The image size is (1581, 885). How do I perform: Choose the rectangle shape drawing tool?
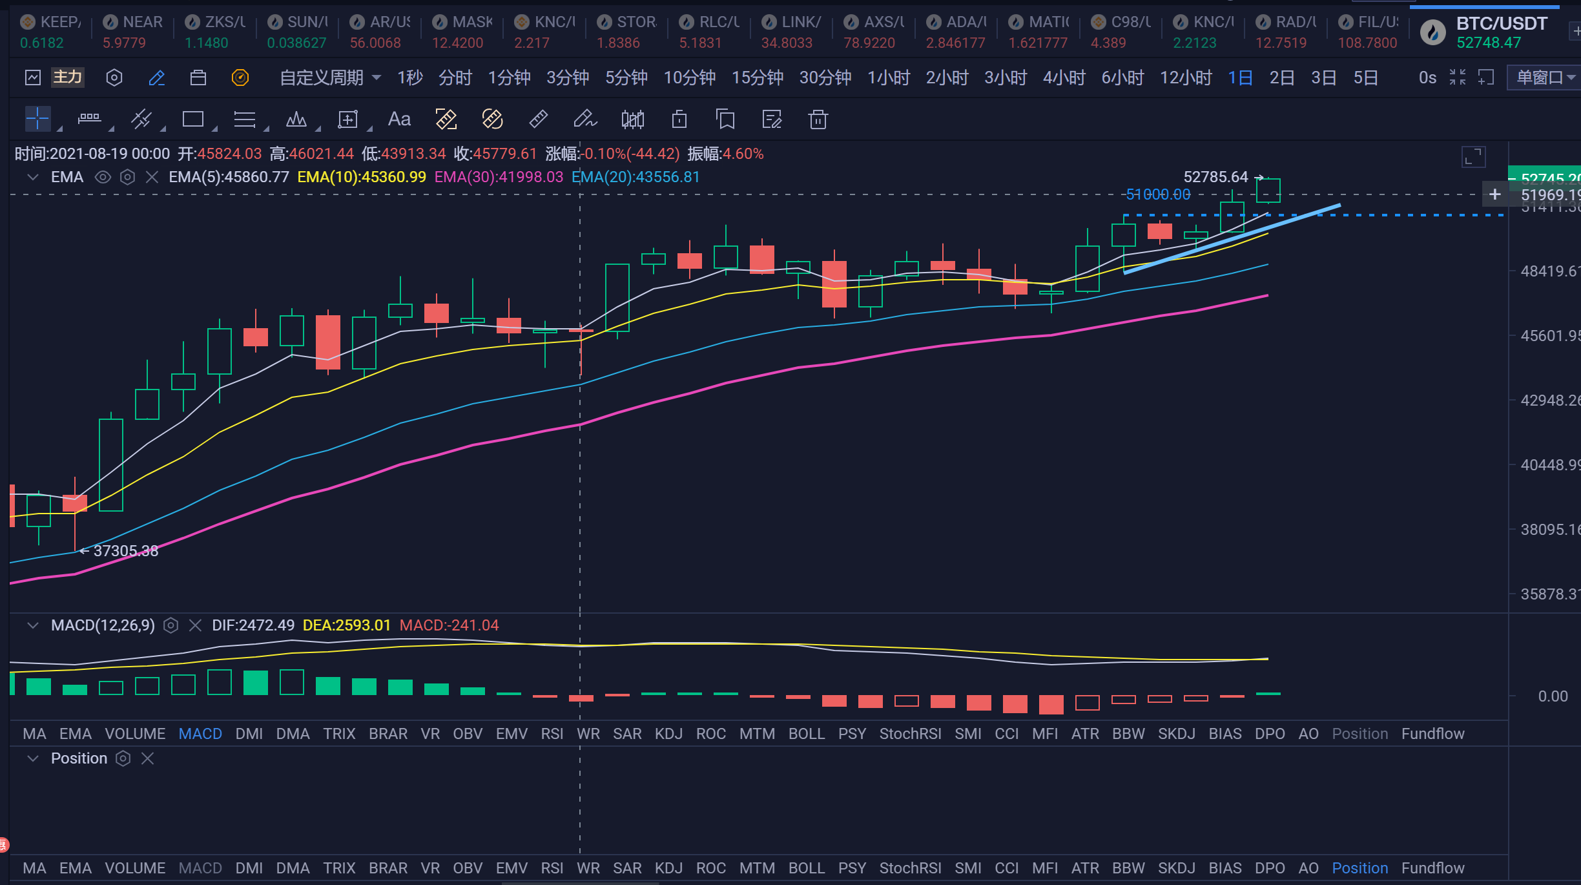pos(192,119)
